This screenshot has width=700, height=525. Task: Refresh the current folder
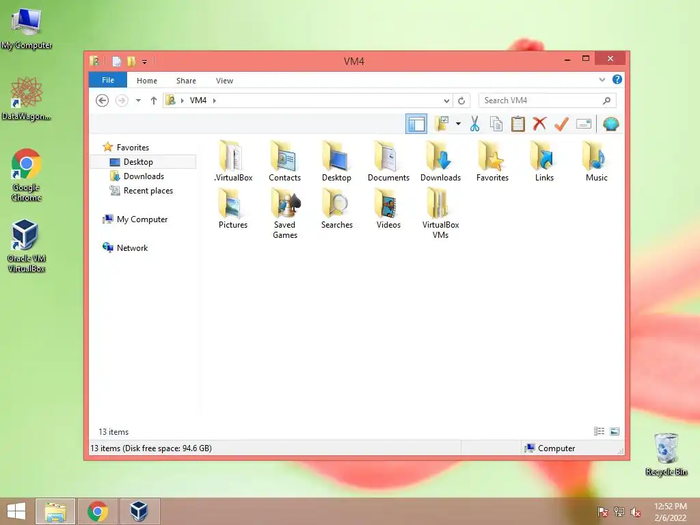[461, 101]
